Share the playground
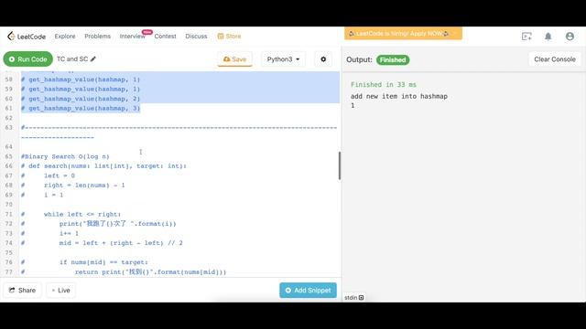Image resolution: width=586 pixels, height=329 pixels. click(x=22, y=291)
